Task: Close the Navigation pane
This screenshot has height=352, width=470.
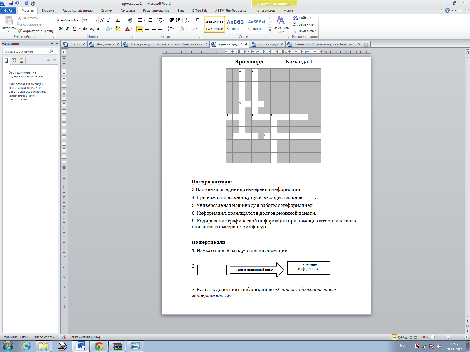Action: pos(57,43)
